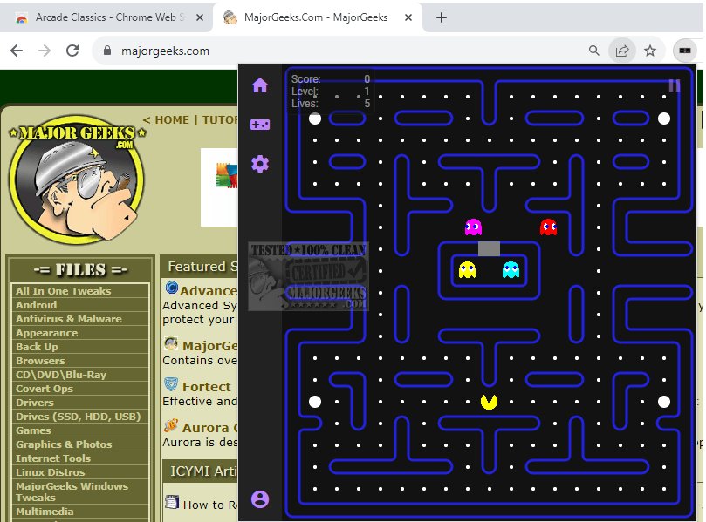
Task: Open the games list controller icon
Action: coord(260,125)
